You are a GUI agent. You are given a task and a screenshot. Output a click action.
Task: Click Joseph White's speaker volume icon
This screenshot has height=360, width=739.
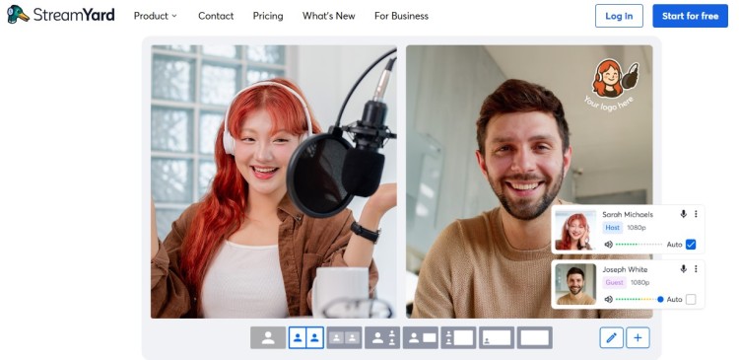pos(609,299)
